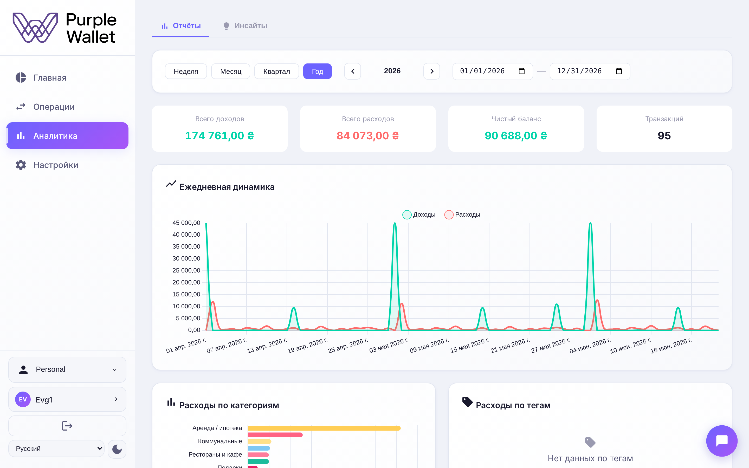Click the Отчёты tab bar chart icon

(165, 26)
